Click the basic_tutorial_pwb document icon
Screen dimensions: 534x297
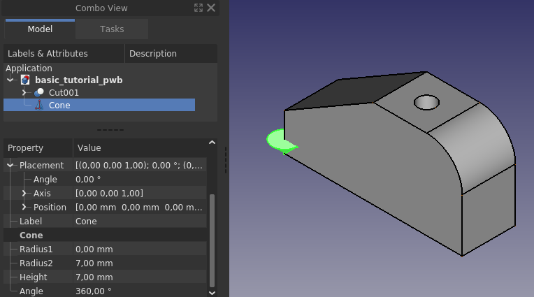[x=25, y=80]
